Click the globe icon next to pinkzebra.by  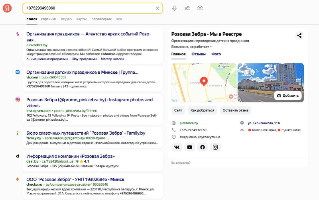[174, 123]
